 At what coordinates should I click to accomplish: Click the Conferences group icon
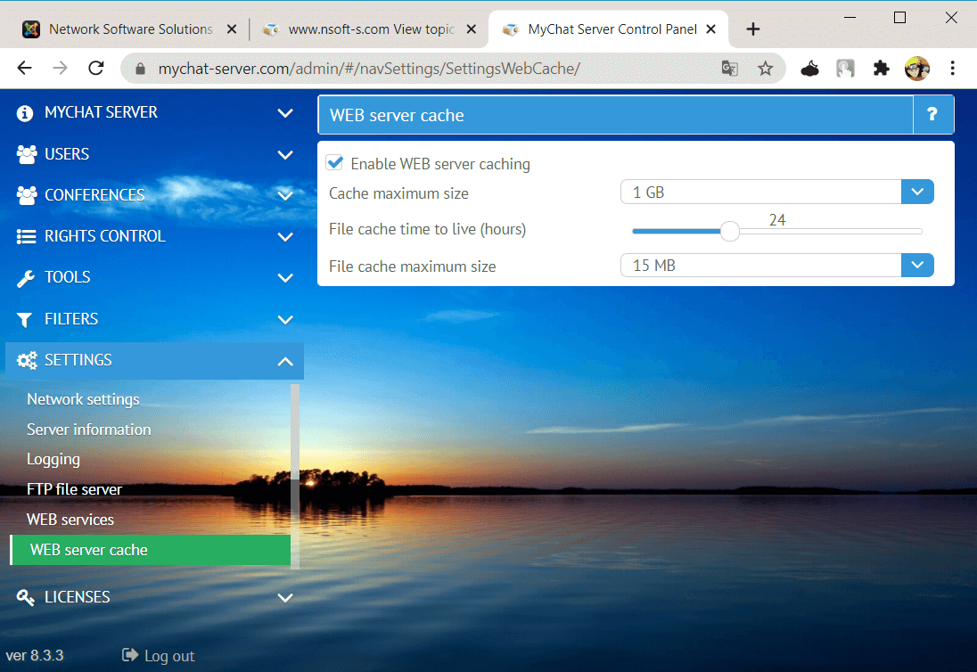[26, 195]
